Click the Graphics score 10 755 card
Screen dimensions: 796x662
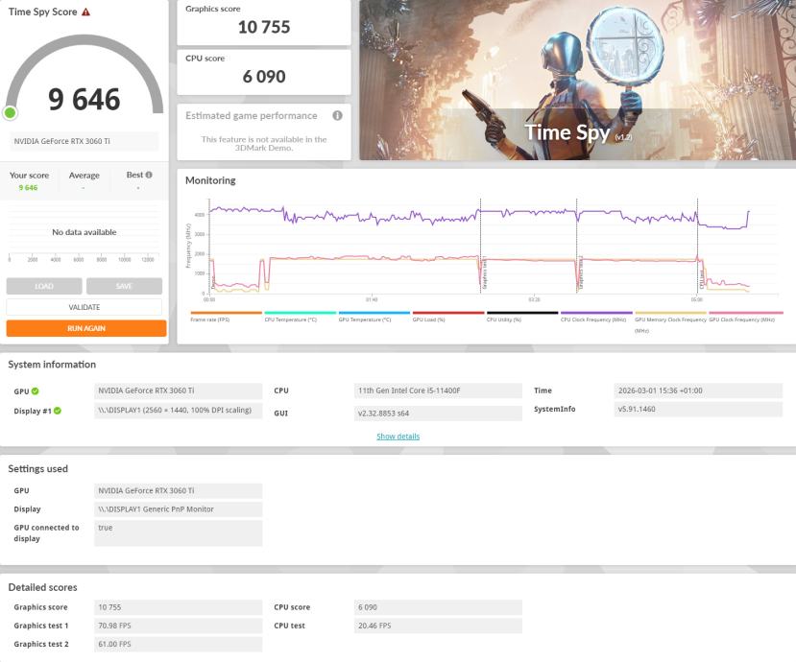tap(264, 22)
